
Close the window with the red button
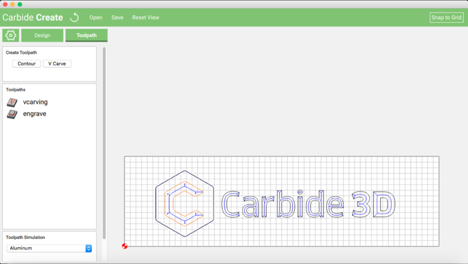(5, 5)
